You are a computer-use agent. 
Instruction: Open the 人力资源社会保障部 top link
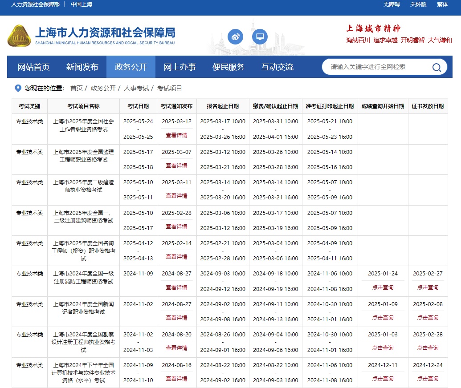pyautogui.click(x=36, y=4)
